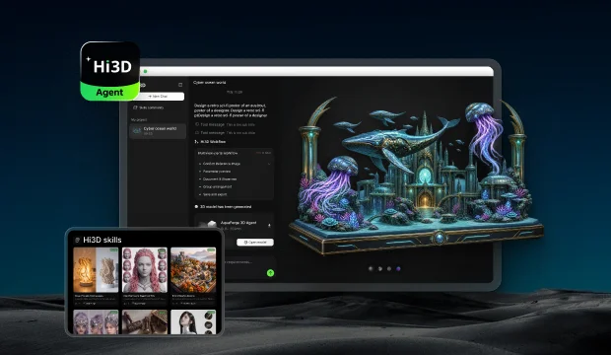The width and height of the screenshot is (611, 355).
Task: Expand the second workflow step item
Action: click(x=215, y=172)
